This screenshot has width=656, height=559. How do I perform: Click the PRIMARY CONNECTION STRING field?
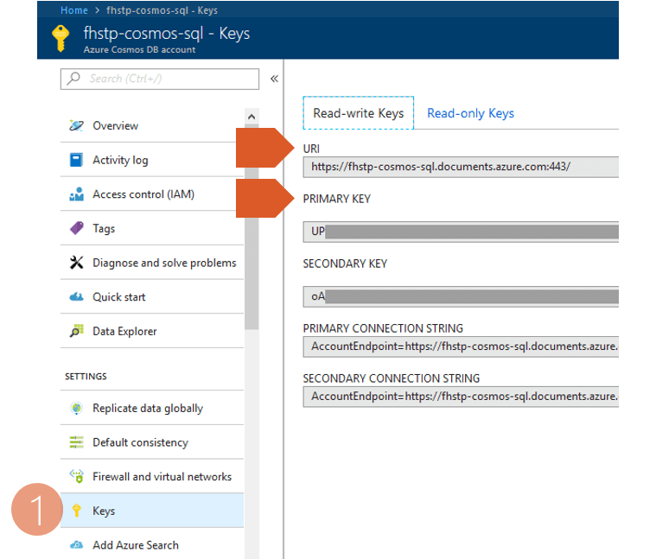click(x=461, y=346)
